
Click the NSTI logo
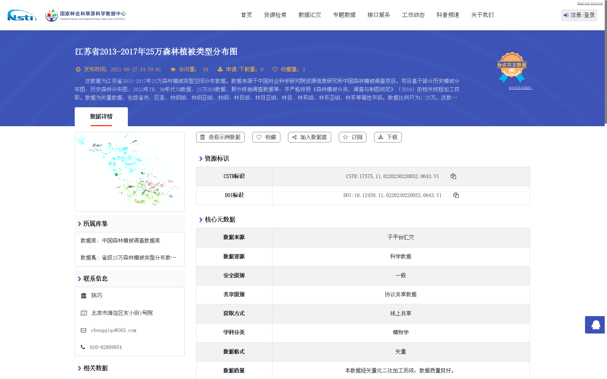(22, 15)
